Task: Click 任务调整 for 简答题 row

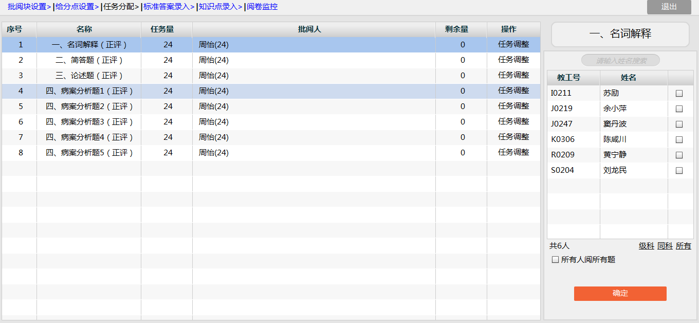Action: coord(513,60)
